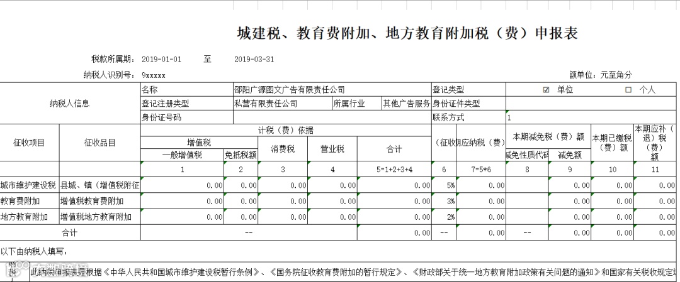
Task: Click 城市维护建设税 row 减免性质代码 empty cell
Action: pyautogui.click(x=527, y=185)
